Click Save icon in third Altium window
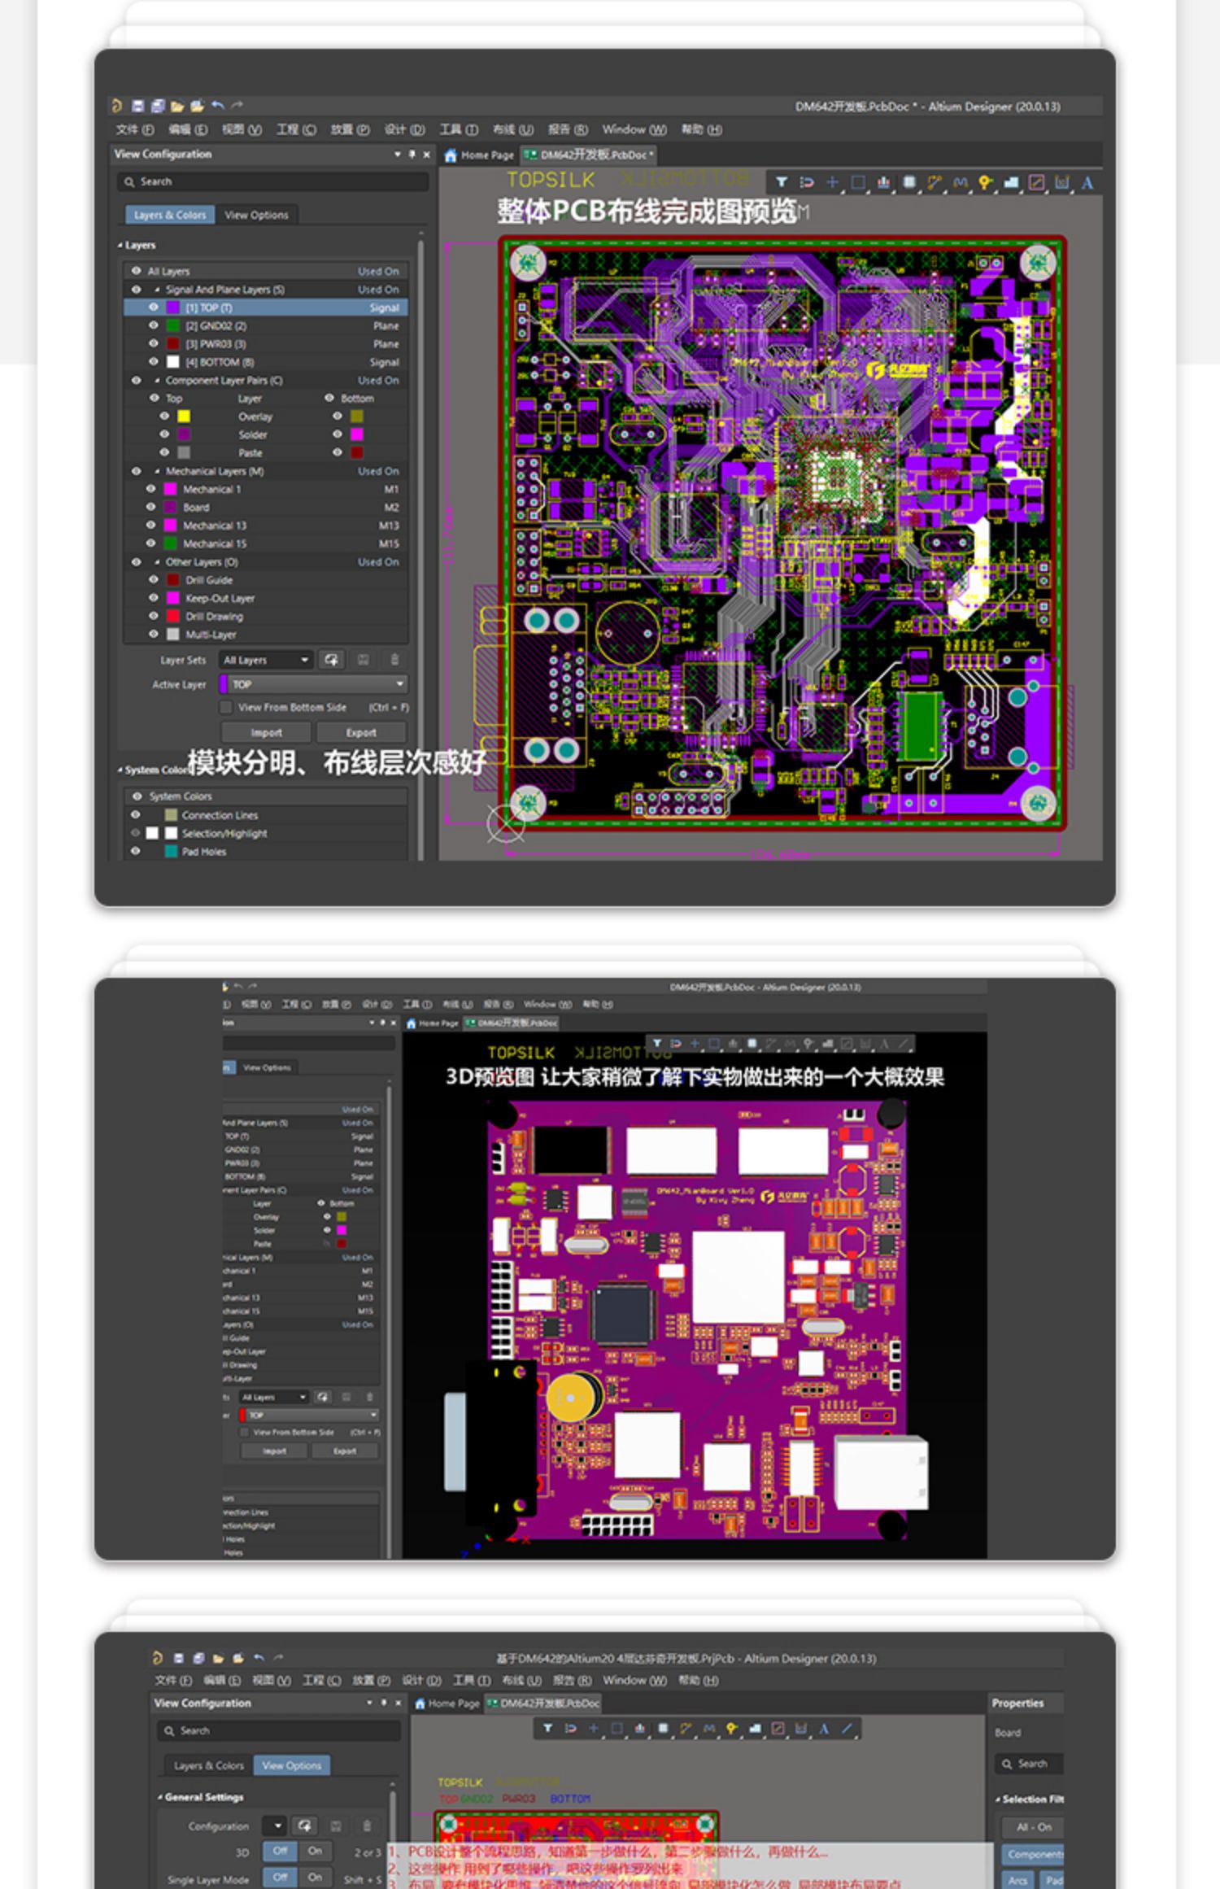This screenshot has width=1220, height=1889. point(178,1657)
